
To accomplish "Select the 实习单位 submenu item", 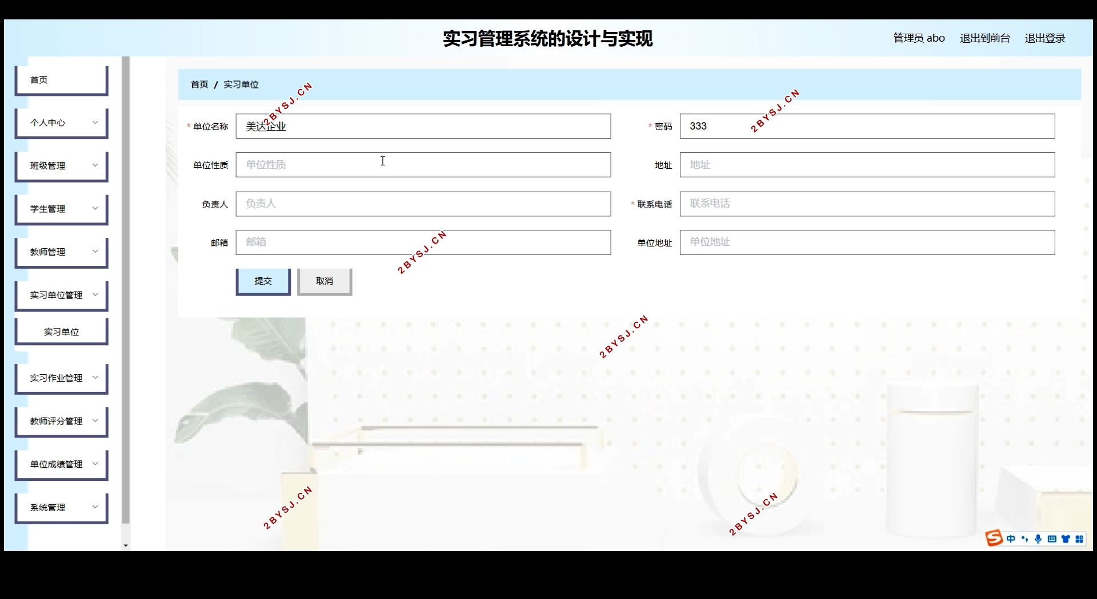I will coord(62,331).
